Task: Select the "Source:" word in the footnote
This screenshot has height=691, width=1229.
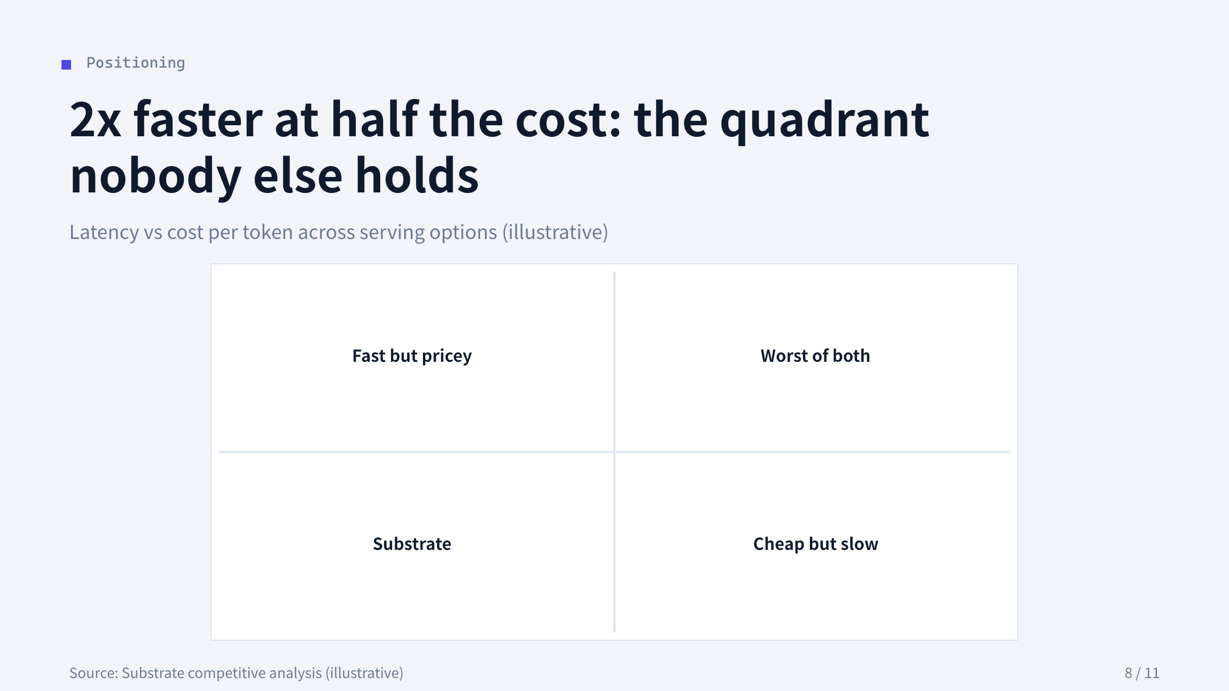Action: pos(94,673)
